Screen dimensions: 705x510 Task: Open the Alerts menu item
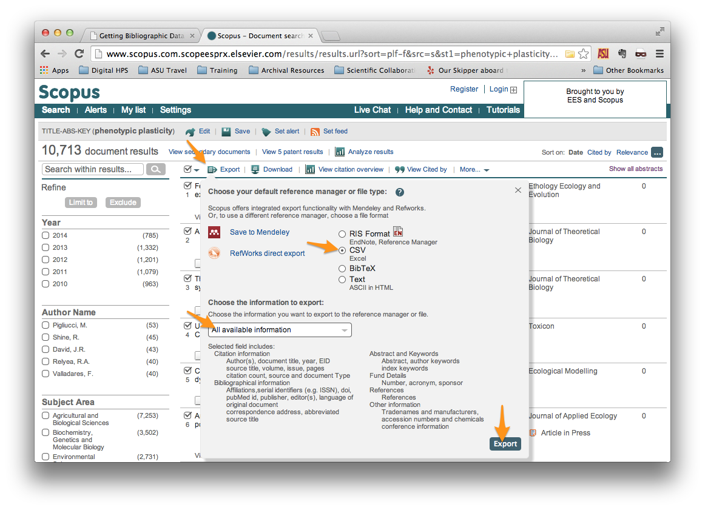point(96,110)
